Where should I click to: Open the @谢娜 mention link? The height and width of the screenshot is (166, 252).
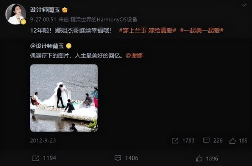tap(134, 55)
